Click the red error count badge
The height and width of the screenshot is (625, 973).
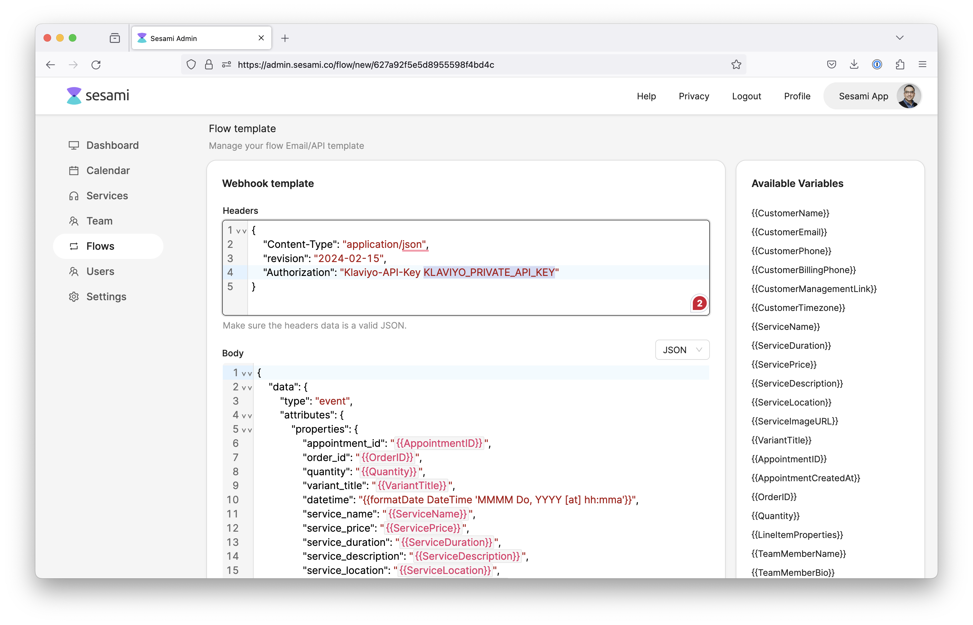[x=699, y=303]
